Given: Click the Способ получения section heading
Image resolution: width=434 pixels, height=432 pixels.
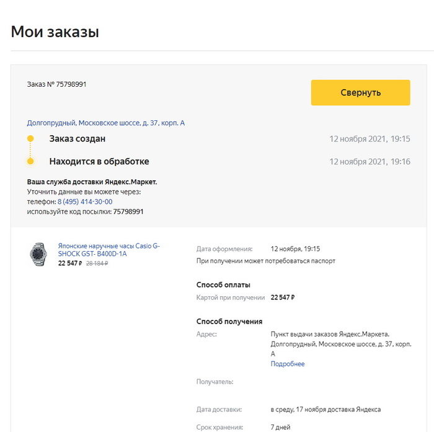Looking at the screenshot, I should click(x=229, y=322).
